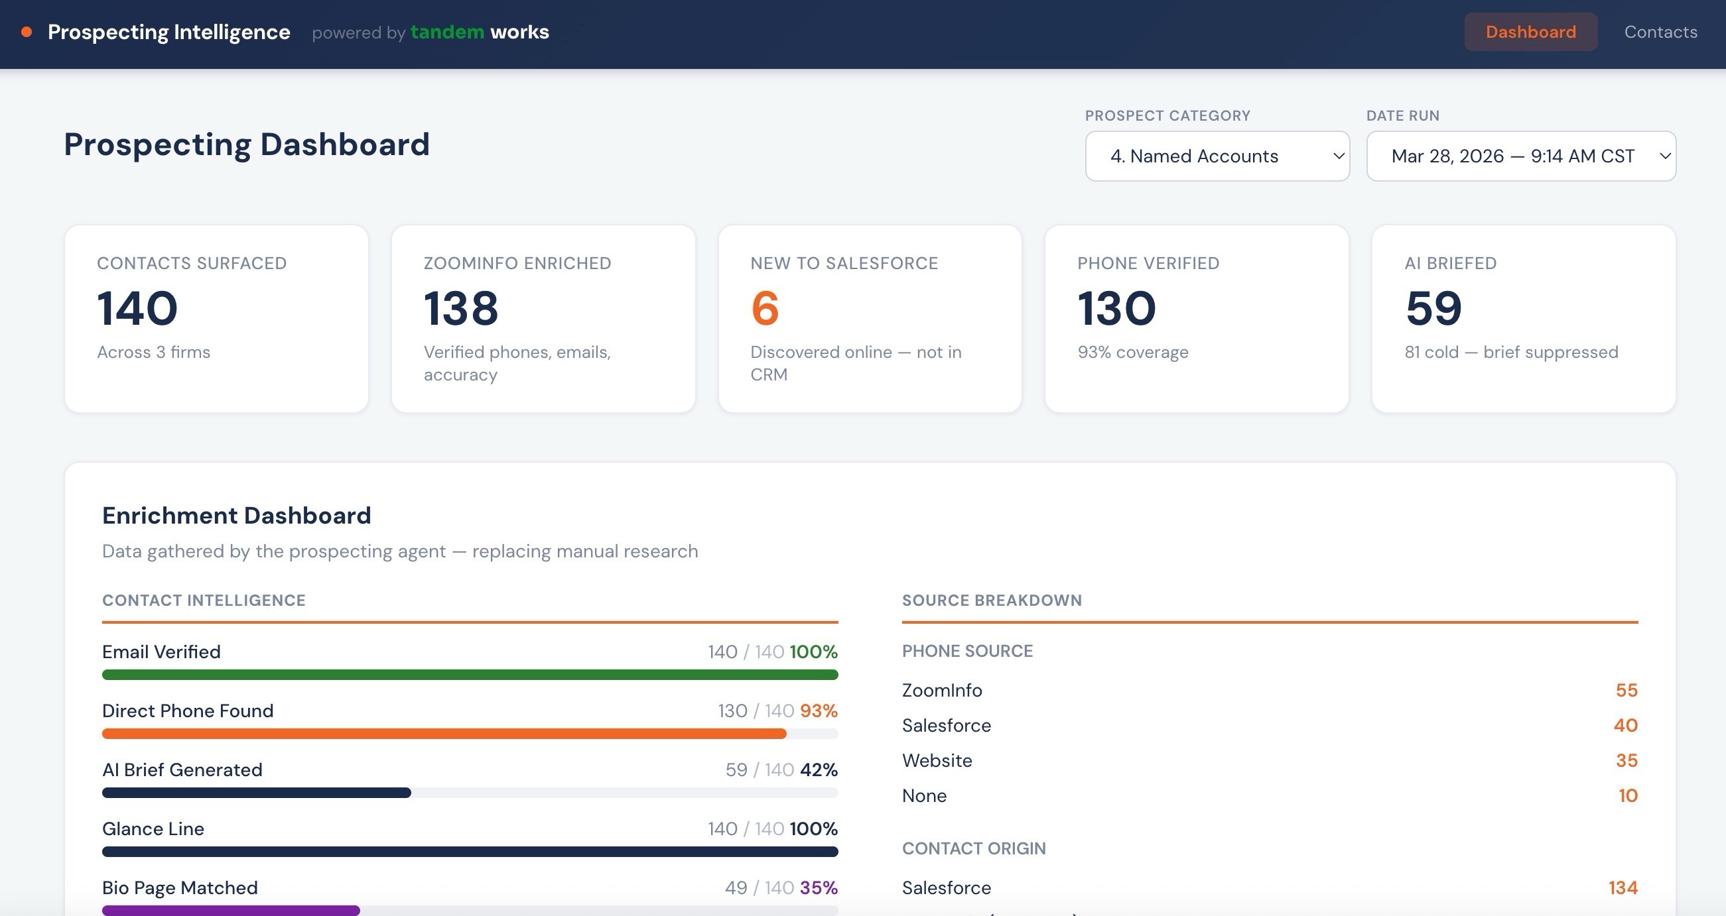Image resolution: width=1726 pixels, height=916 pixels.
Task: Open the Contacts Surfaced stat card
Action: coord(216,318)
